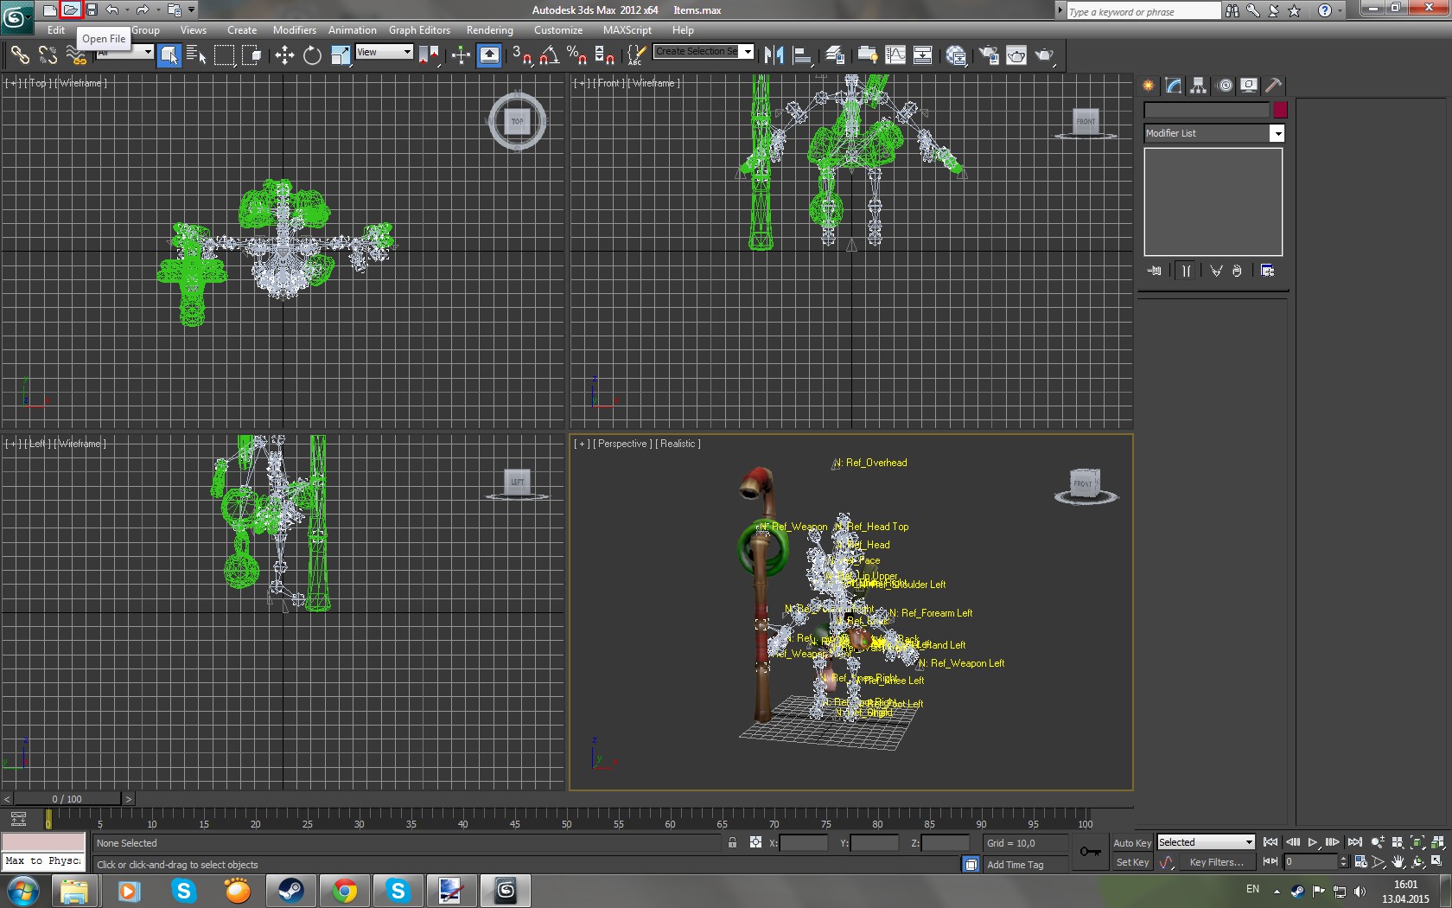
Task: Click the Render Production teapot icon
Action: point(1044,55)
